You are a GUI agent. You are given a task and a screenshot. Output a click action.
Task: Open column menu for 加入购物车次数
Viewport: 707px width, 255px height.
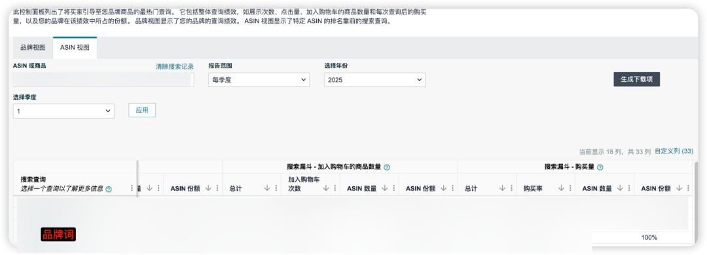[x=335, y=189]
